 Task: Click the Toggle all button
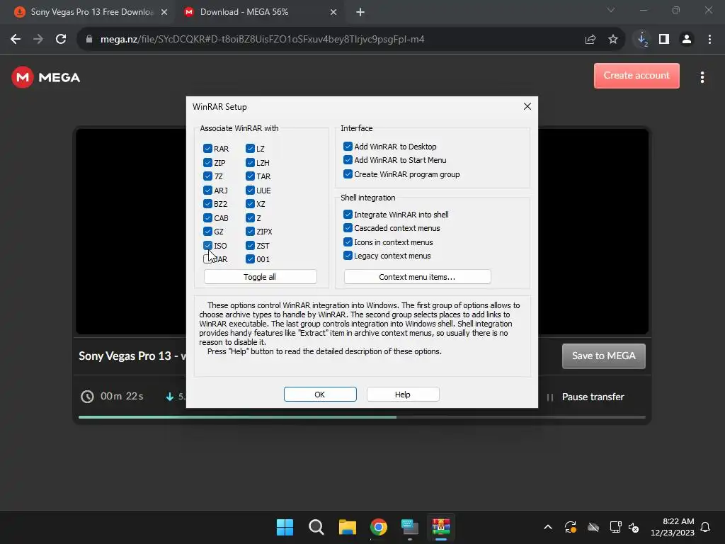tap(261, 277)
